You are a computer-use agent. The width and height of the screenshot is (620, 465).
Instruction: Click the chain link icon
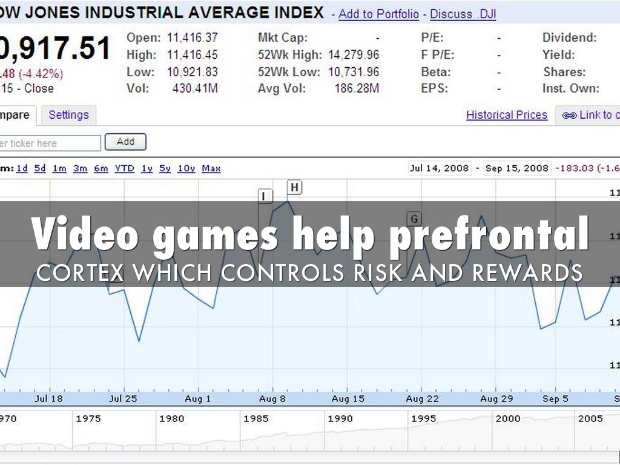tap(569, 115)
